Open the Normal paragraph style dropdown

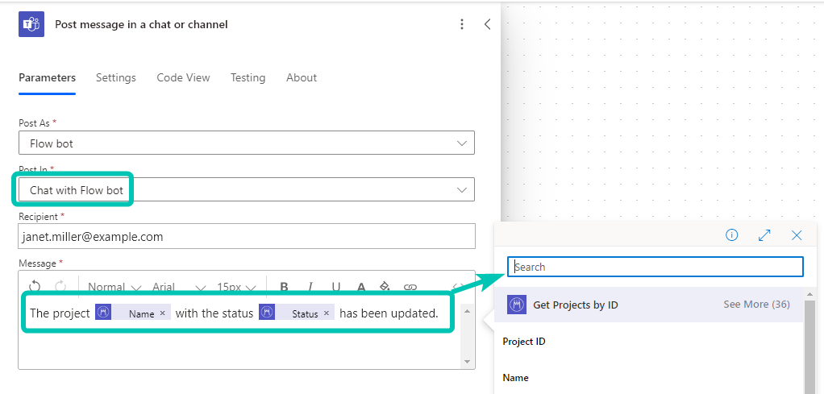pyautogui.click(x=114, y=287)
